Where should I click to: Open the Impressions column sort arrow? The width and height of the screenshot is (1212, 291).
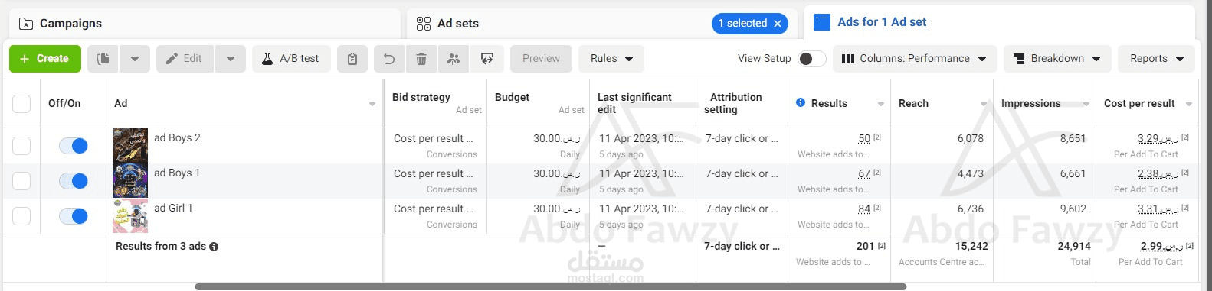click(1086, 104)
